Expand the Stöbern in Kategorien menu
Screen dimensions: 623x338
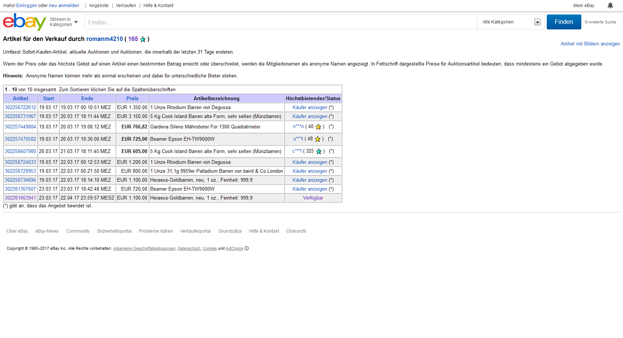pos(64,22)
